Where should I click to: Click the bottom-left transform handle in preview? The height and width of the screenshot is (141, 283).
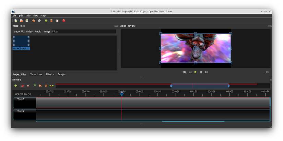161,63
